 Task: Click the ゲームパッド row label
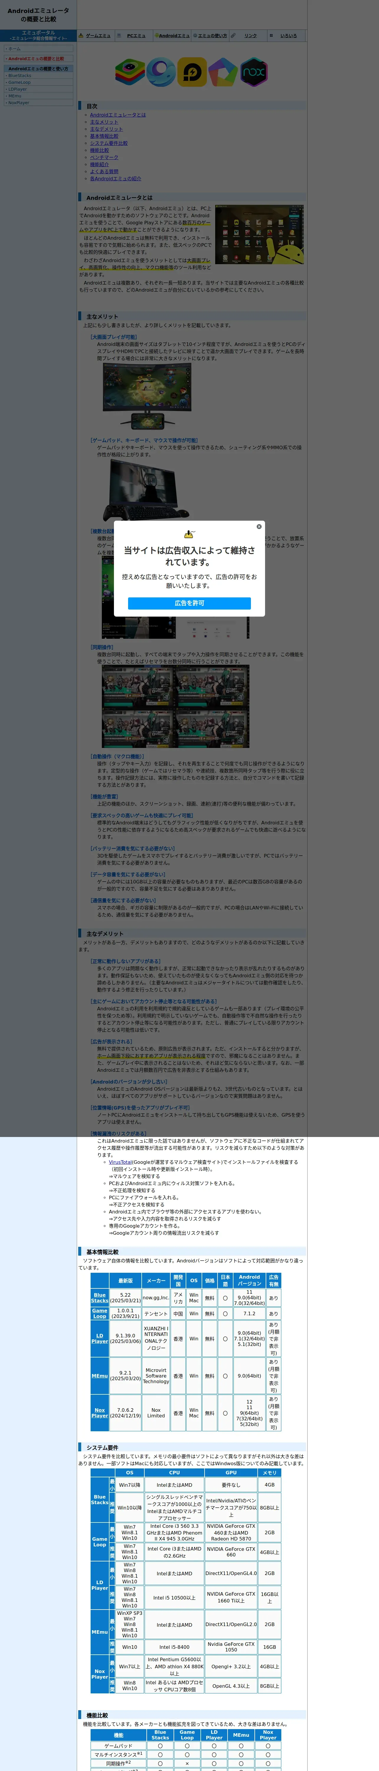[118, 1746]
